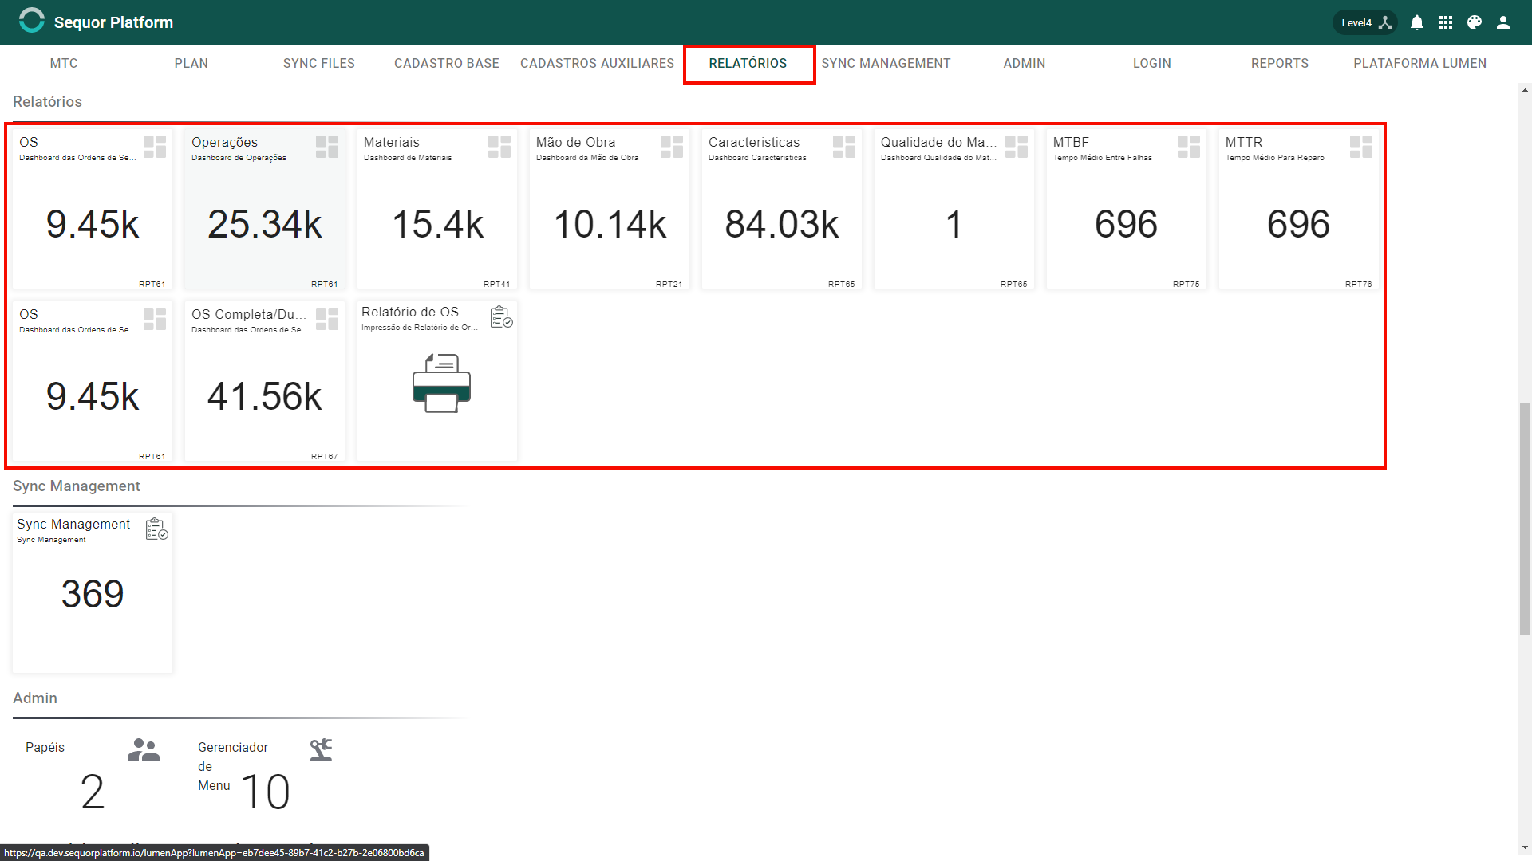
Task: Open the user account menu
Action: pyautogui.click(x=1503, y=22)
